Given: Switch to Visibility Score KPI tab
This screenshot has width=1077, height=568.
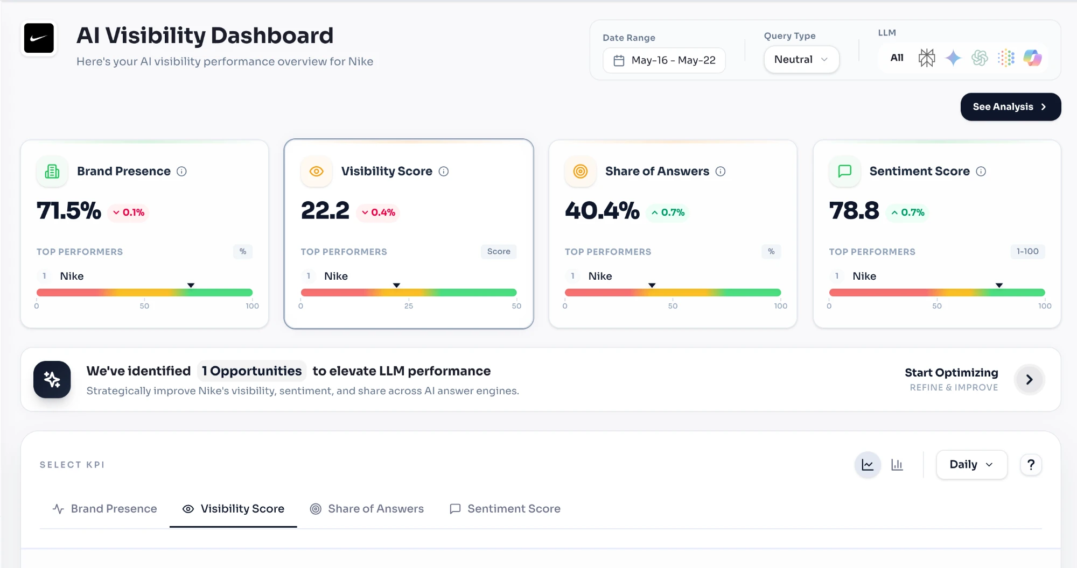Looking at the screenshot, I should pos(233,509).
